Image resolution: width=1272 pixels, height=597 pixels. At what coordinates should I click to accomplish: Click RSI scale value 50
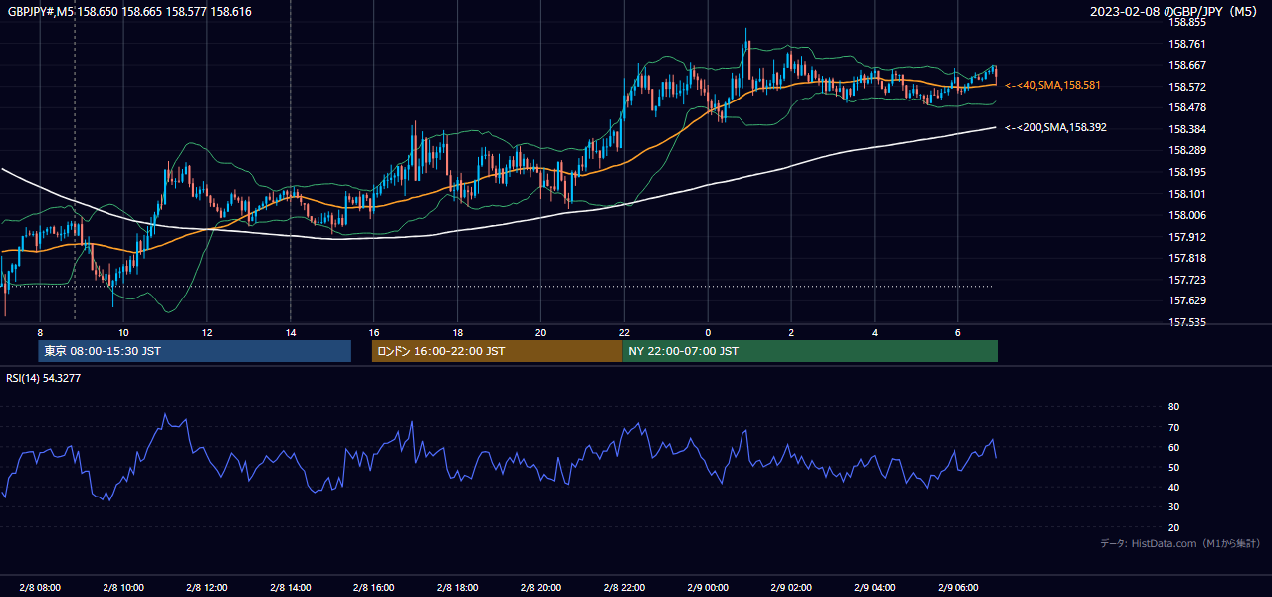click(1174, 467)
